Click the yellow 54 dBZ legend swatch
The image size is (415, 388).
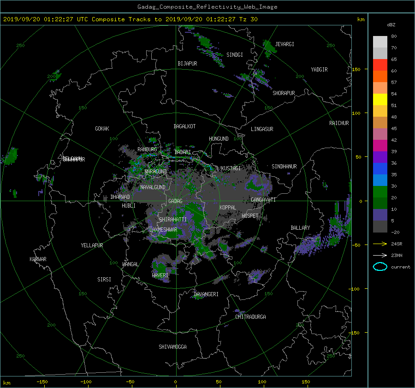380,99
